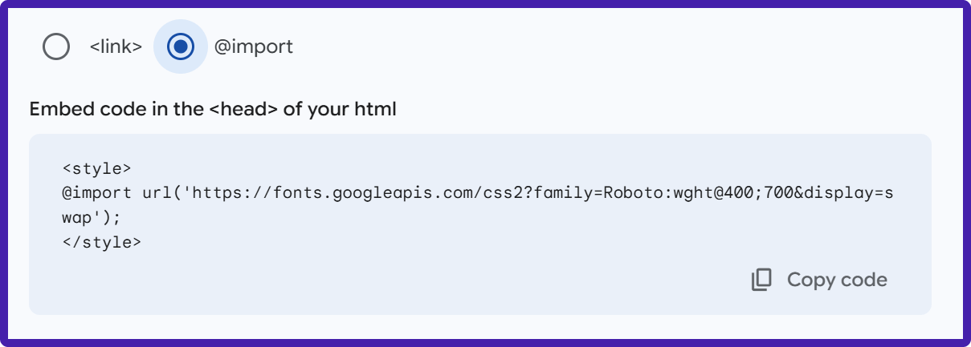Select the @import radio button
This screenshot has height=347, width=971.
coord(181,47)
